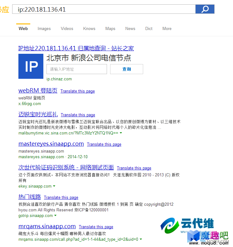Click the 查询 button
The width and height of the screenshot is (233, 247).
127,69
